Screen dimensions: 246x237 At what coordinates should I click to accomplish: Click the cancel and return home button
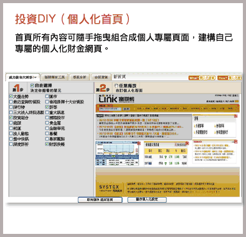click(x=100, y=200)
